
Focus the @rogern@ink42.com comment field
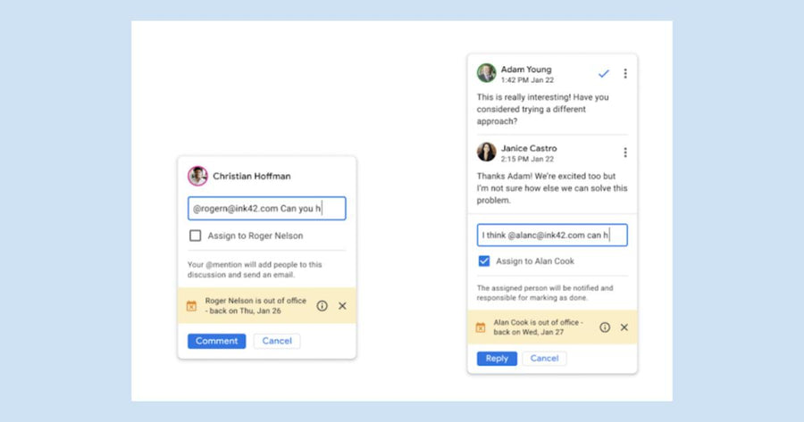pos(266,209)
